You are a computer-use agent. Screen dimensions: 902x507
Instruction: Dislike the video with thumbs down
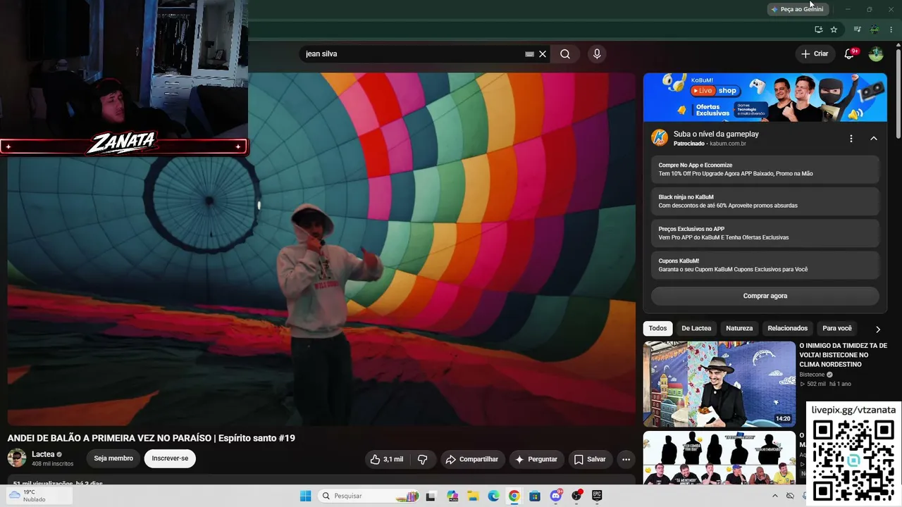tap(423, 459)
